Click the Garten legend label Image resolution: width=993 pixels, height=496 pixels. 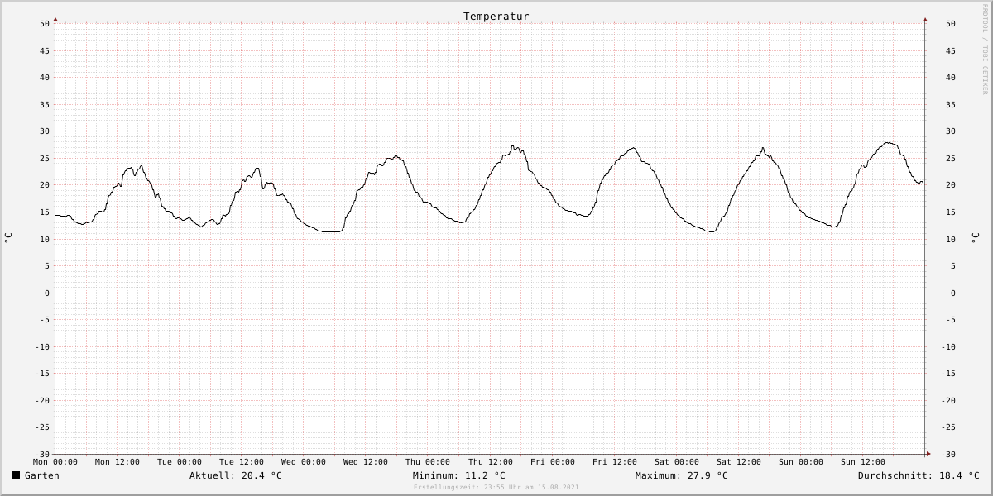42,475
